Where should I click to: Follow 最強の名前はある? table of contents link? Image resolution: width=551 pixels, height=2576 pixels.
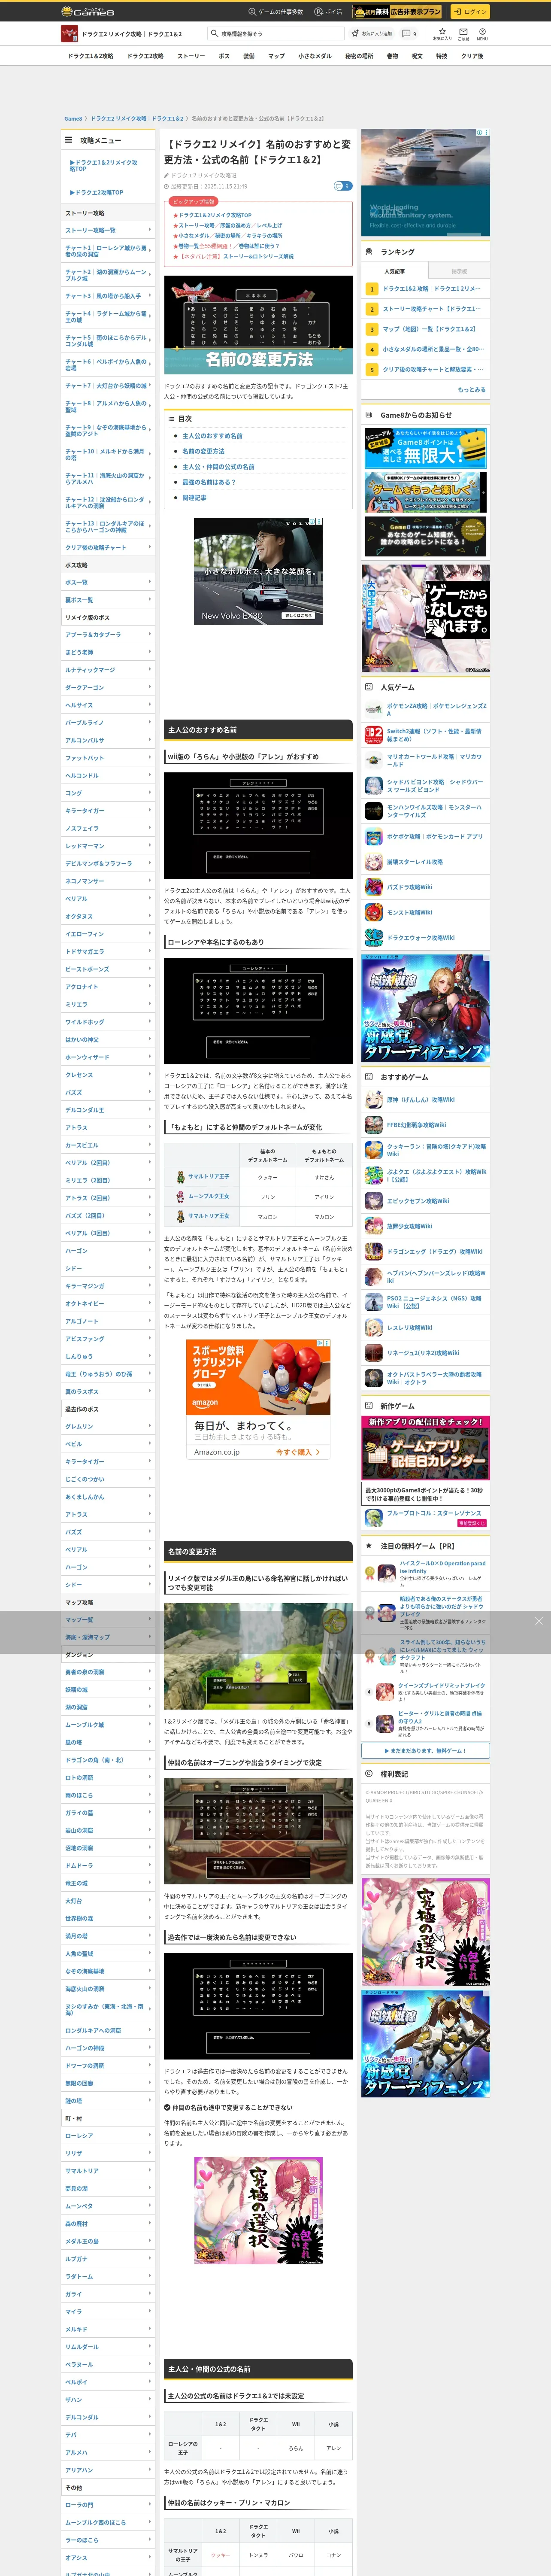(x=209, y=482)
